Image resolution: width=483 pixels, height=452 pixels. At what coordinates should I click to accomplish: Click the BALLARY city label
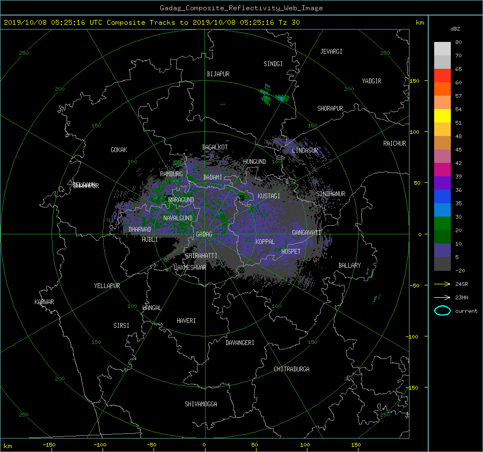pos(349,266)
